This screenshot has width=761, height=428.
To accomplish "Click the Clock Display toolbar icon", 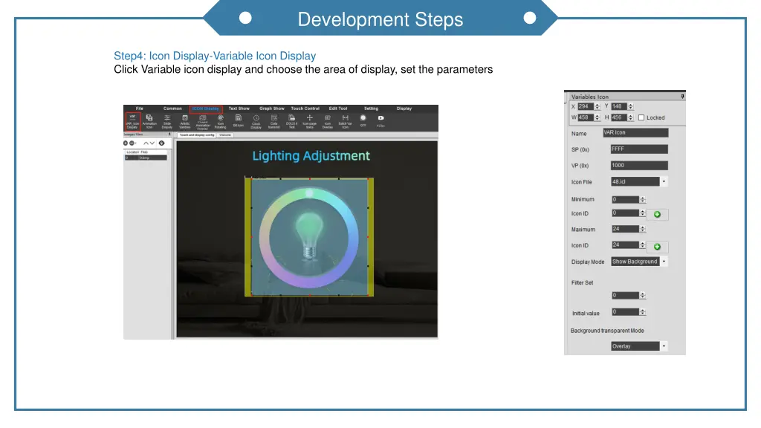I will (256, 120).
